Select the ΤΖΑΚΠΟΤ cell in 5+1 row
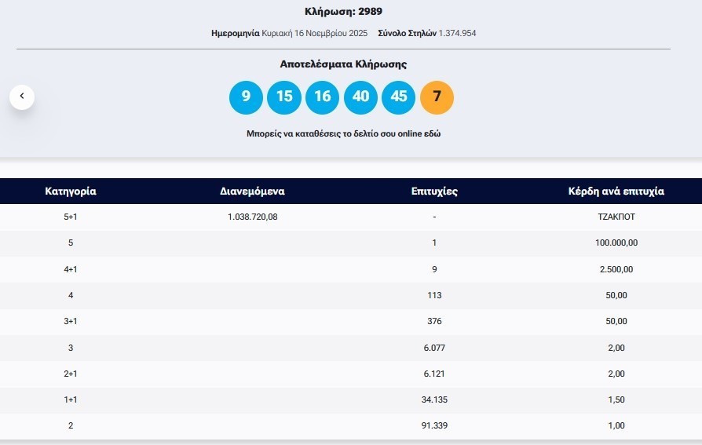702x445 pixels. (x=616, y=217)
